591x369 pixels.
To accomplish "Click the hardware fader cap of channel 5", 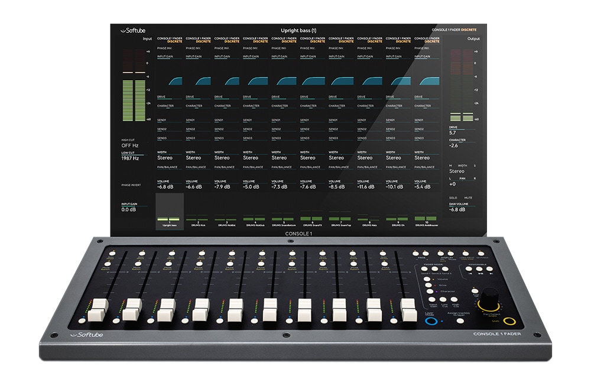I will pos(236,310).
